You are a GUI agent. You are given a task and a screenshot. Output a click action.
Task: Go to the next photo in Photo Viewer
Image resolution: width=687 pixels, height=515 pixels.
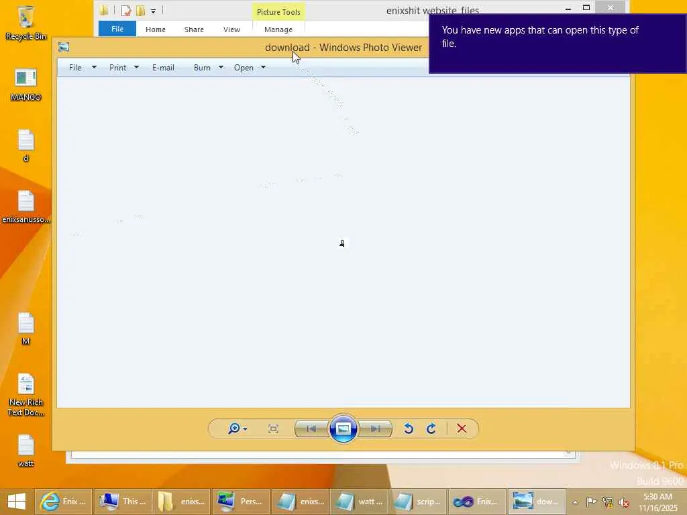coord(375,428)
